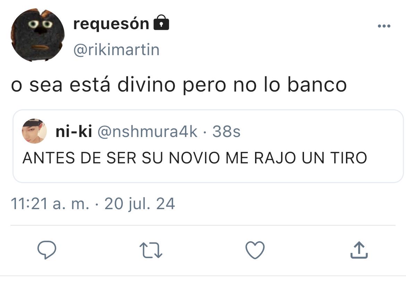Click the 11:21 a. m. timestamp
Image resolution: width=406 pixels, height=282 pixels.
[x=50, y=204]
